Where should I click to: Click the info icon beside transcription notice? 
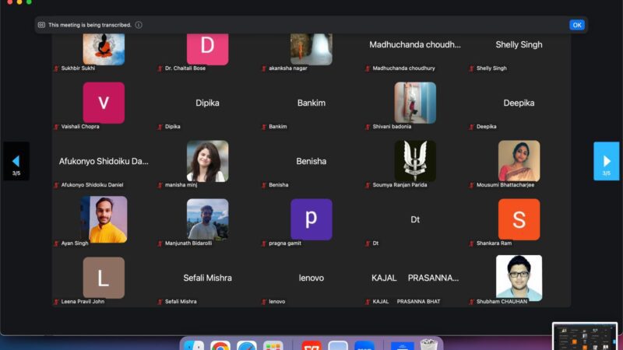pos(139,25)
